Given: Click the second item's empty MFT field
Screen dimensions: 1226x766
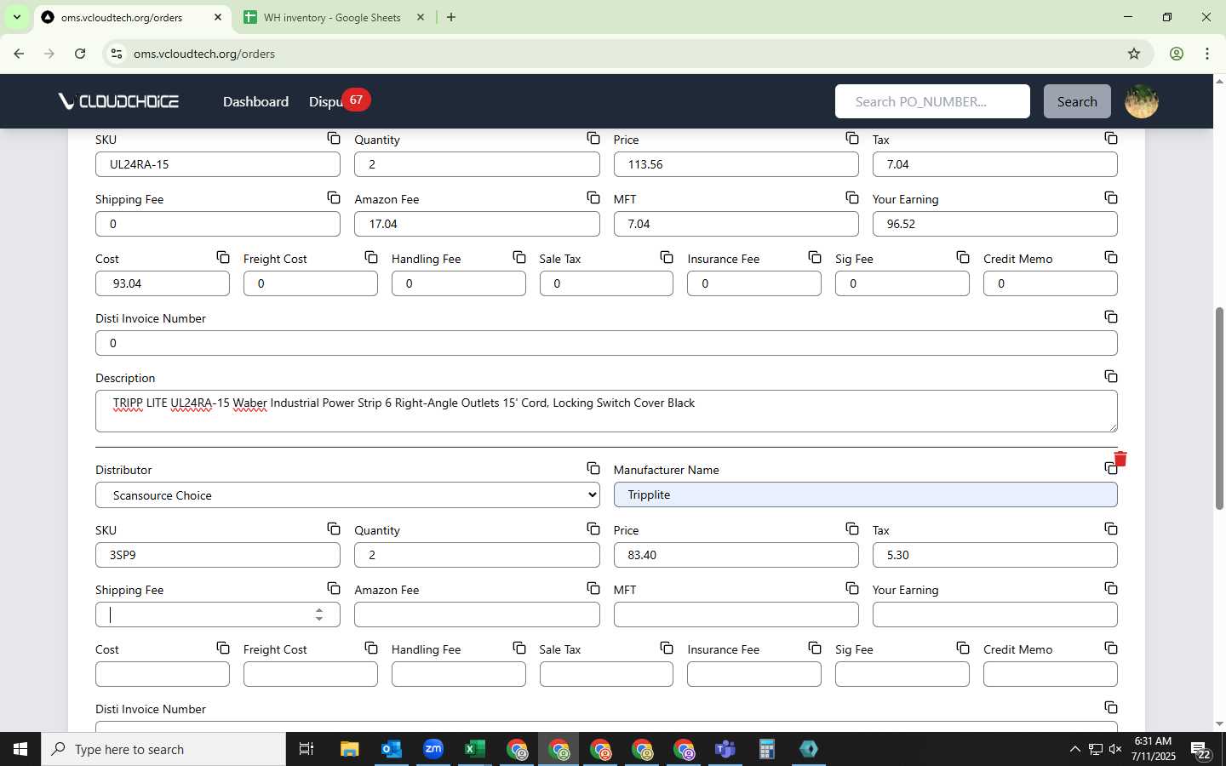Looking at the screenshot, I should coord(736,615).
